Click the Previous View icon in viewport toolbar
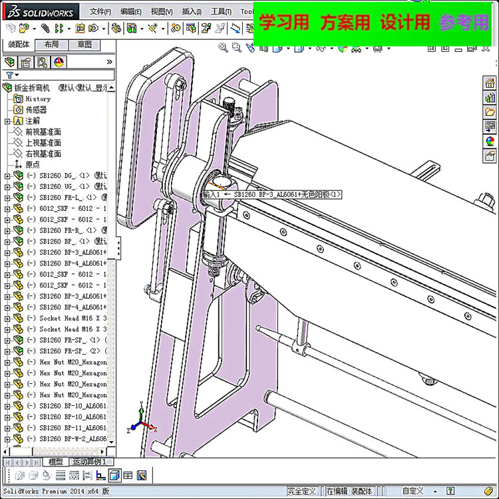The height and width of the screenshot is (499, 499). click(x=250, y=48)
